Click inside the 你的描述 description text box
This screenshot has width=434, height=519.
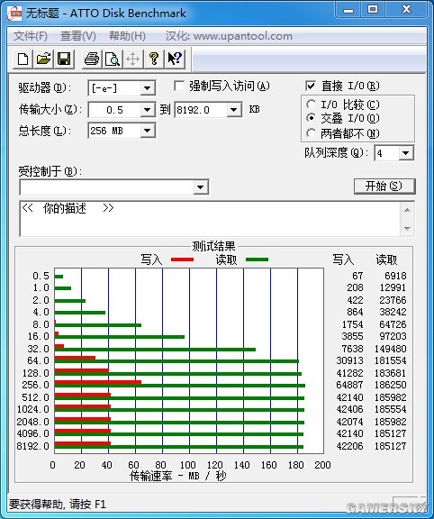click(210, 218)
